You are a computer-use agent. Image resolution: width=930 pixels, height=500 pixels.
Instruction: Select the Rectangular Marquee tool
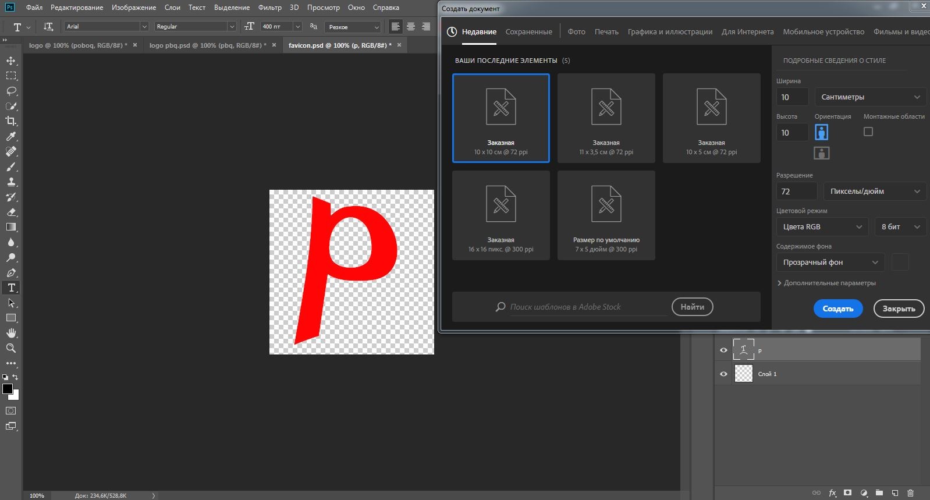[11, 76]
